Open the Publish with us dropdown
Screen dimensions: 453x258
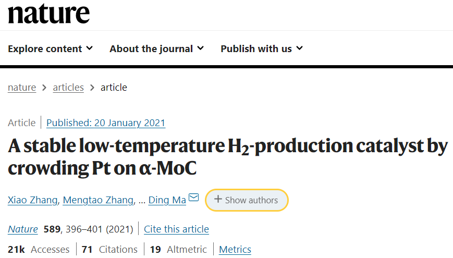(x=262, y=48)
